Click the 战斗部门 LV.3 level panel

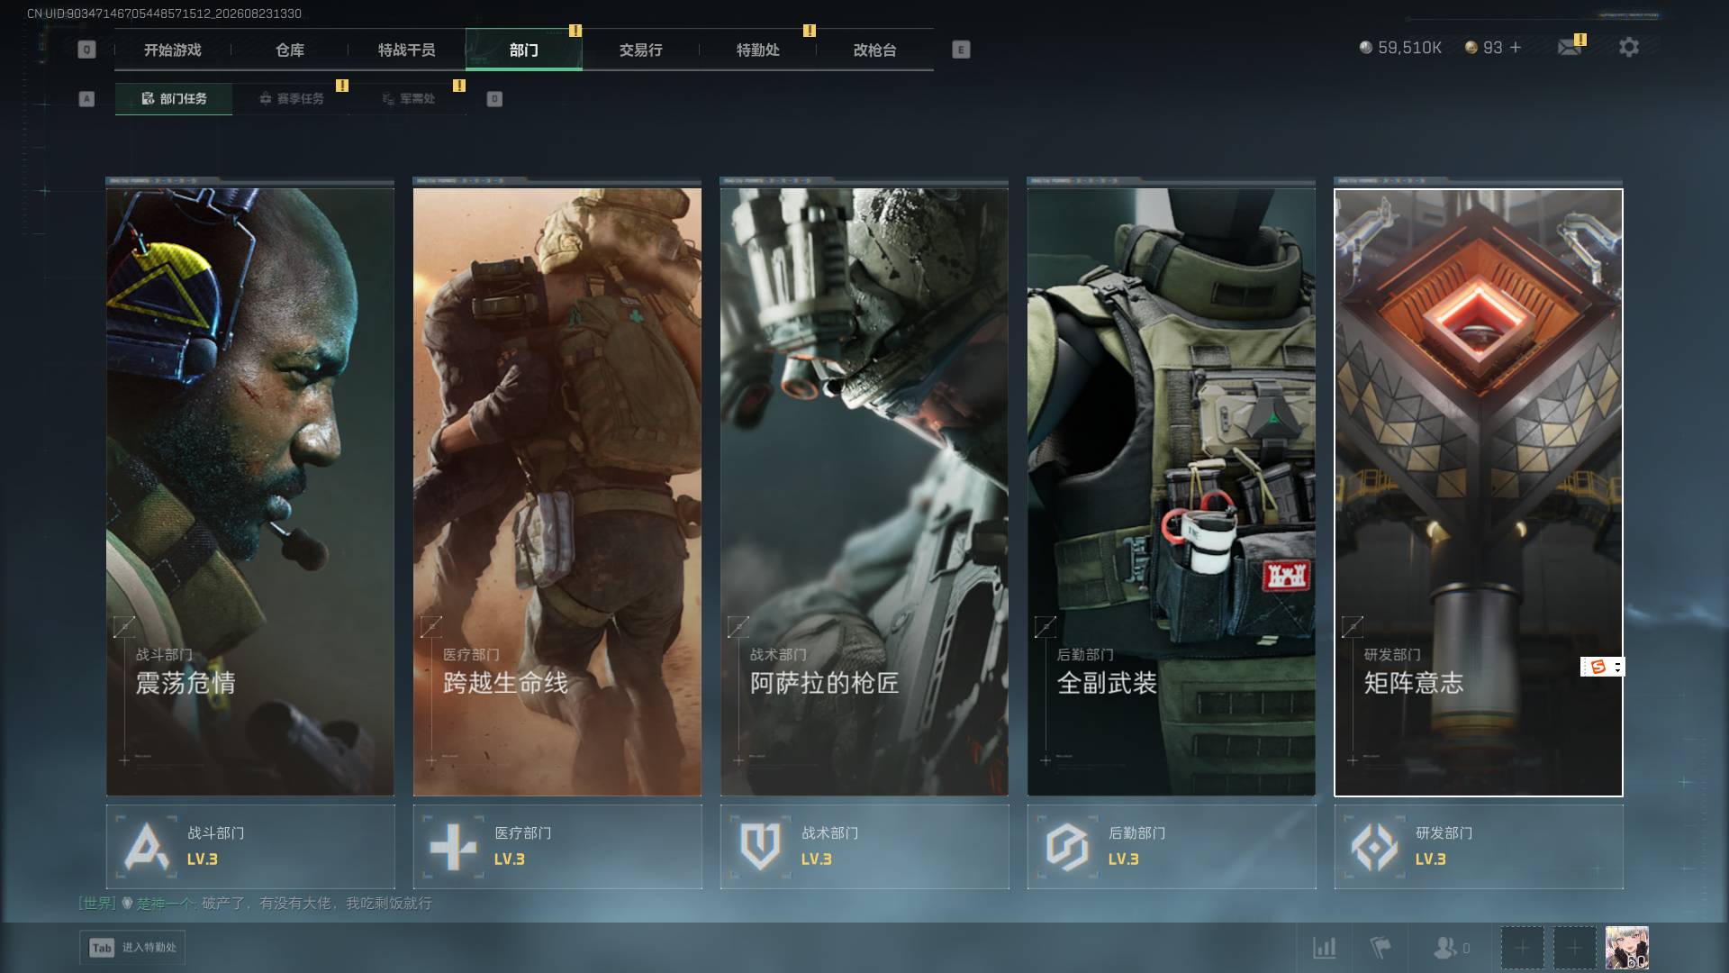pyautogui.click(x=250, y=847)
